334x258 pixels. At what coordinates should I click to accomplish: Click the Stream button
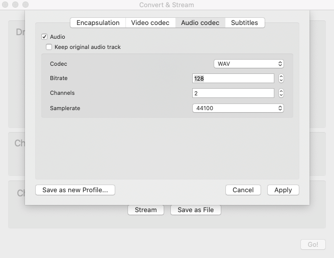(x=145, y=210)
